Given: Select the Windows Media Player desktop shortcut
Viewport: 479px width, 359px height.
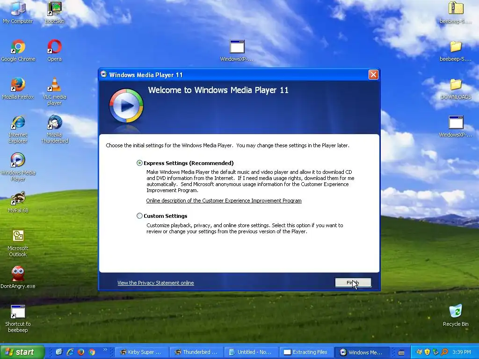Looking at the screenshot, I should point(18,167).
